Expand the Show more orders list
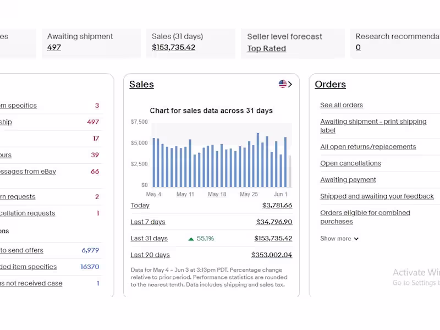The height and width of the screenshot is (330, 440). click(x=339, y=239)
